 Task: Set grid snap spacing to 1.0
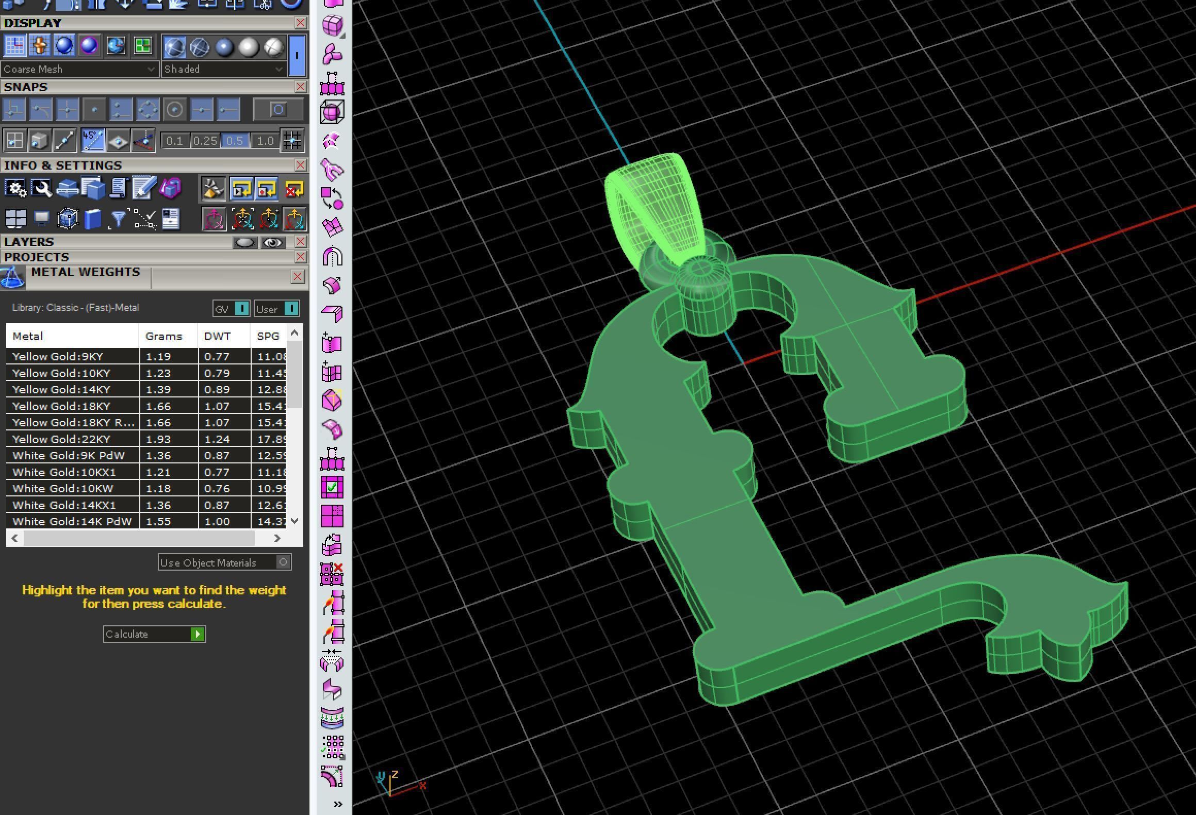tap(265, 141)
